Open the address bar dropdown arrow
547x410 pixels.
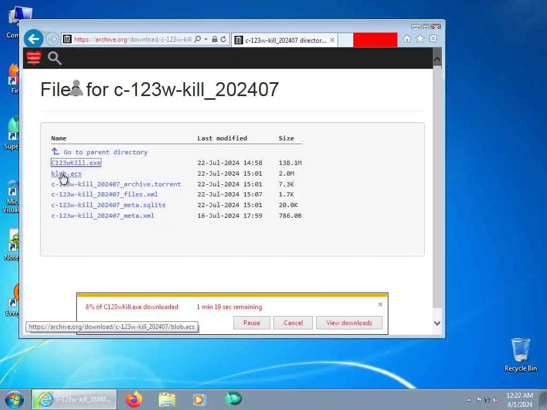click(206, 40)
